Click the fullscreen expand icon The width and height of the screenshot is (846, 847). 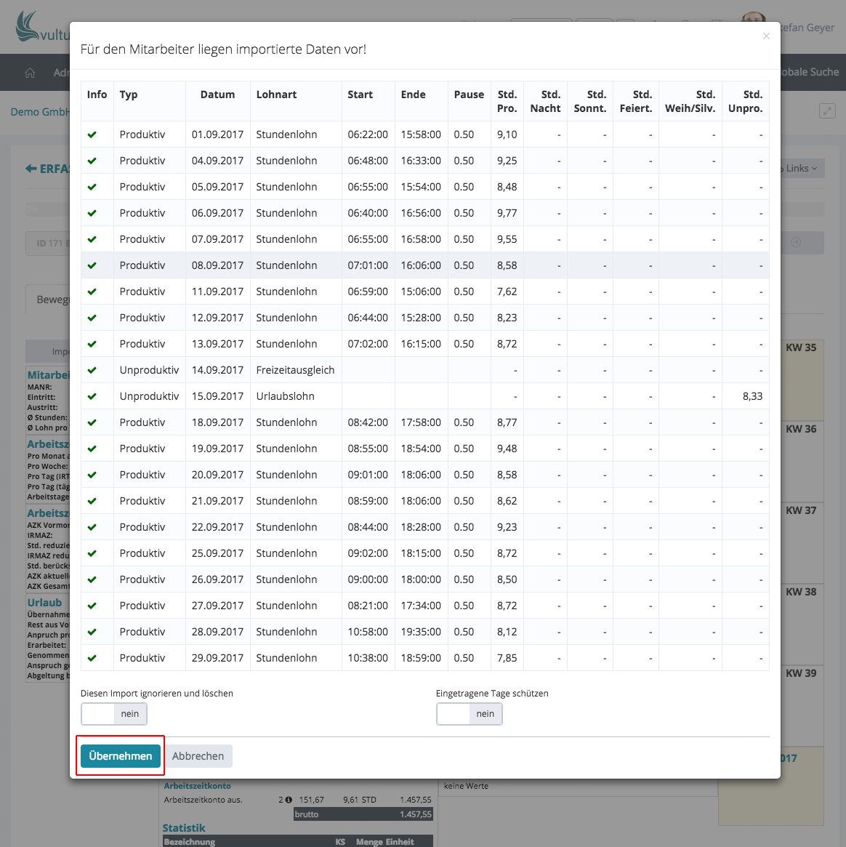(x=827, y=111)
